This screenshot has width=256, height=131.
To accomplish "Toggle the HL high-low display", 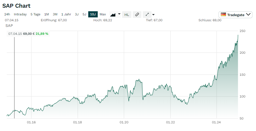I will 127,15.
